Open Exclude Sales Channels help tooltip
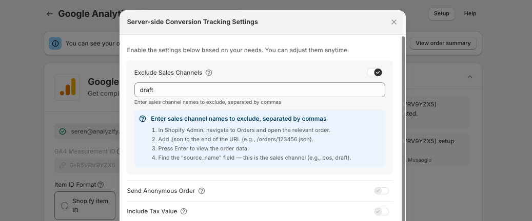 [209, 73]
